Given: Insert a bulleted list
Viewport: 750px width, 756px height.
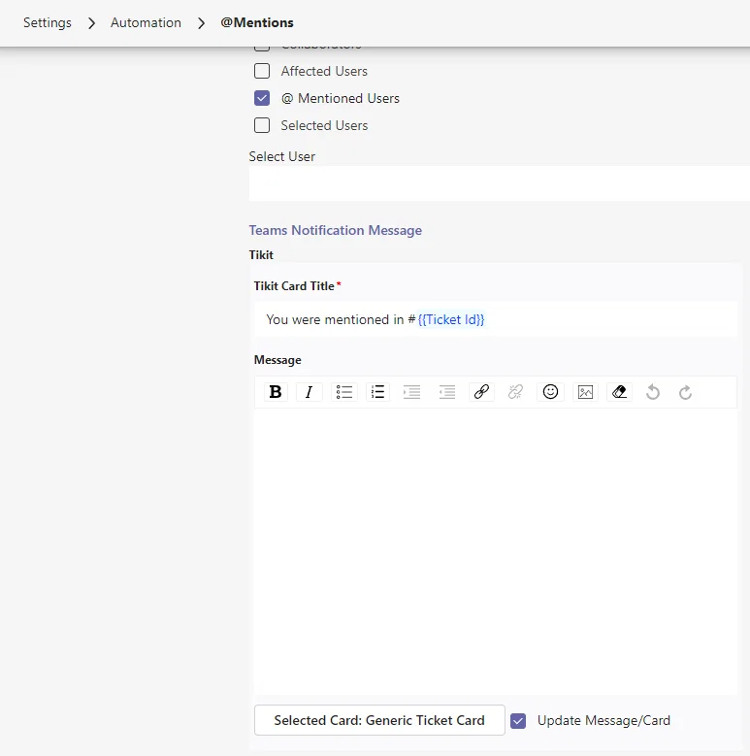Looking at the screenshot, I should pos(344,392).
